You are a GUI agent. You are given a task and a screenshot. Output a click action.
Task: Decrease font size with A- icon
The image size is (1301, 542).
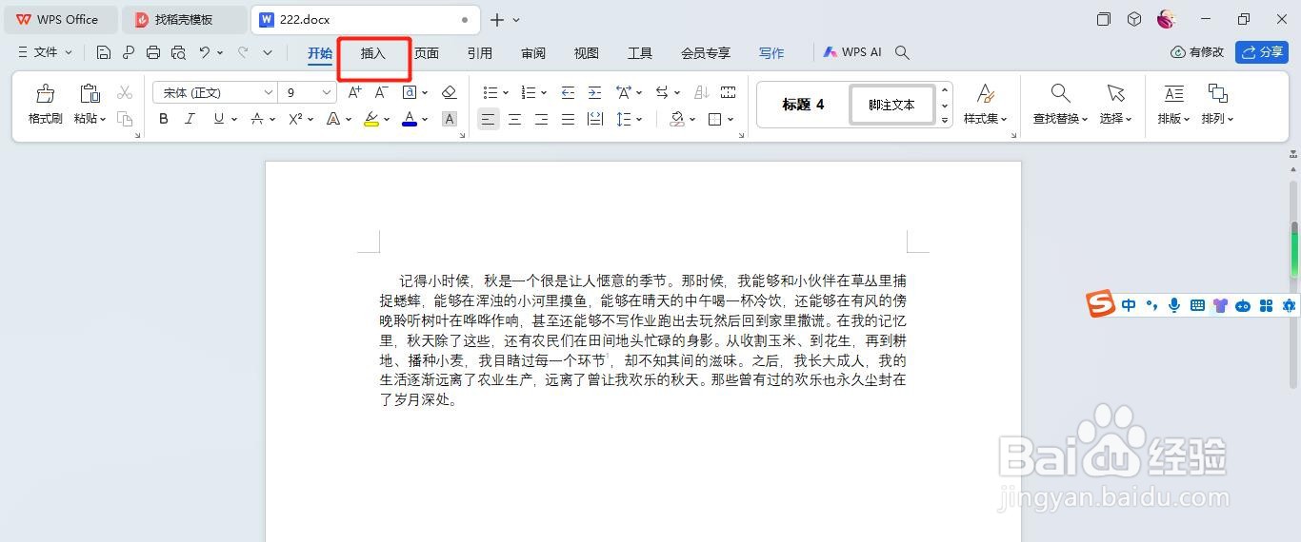pos(381,92)
